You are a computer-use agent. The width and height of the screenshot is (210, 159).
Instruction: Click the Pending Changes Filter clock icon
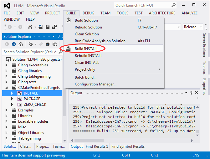tap(31, 44)
